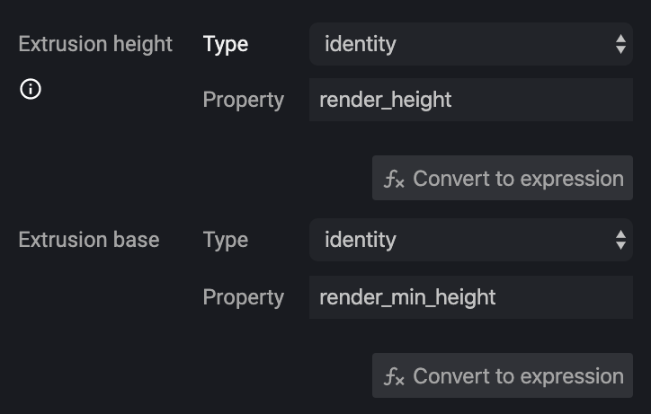This screenshot has height=414, width=651.
Task: Open the Extrusion height Type identity dropdown
Action: [x=471, y=44]
